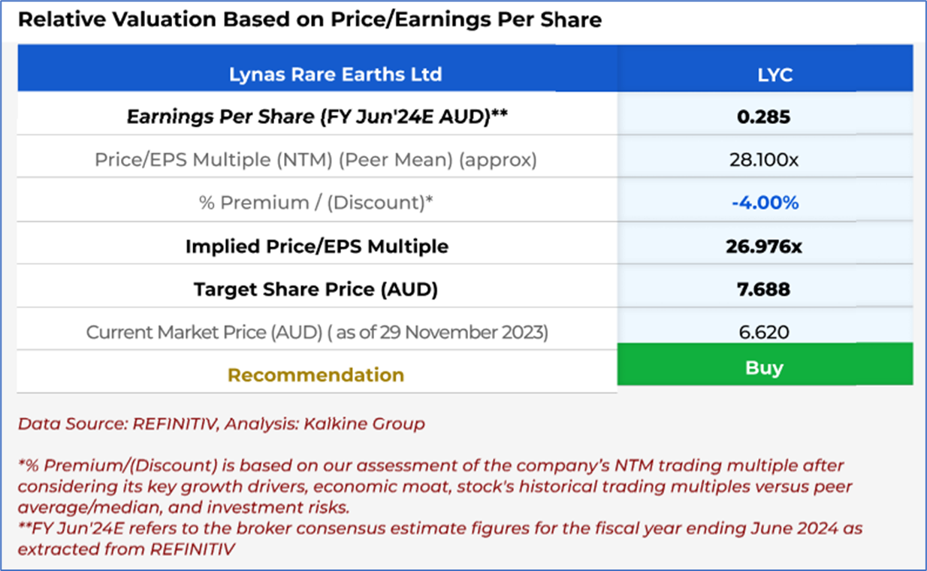
Task: Click the Current Market Price (AUD) label
Action: point(317,332)
